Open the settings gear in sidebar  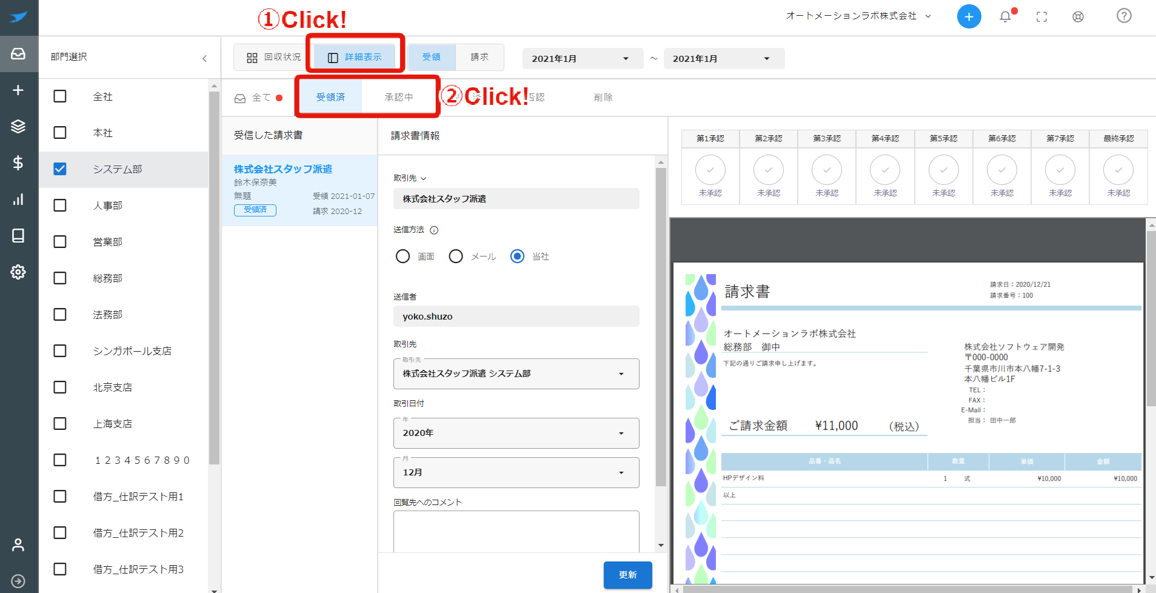click(18, 272)
